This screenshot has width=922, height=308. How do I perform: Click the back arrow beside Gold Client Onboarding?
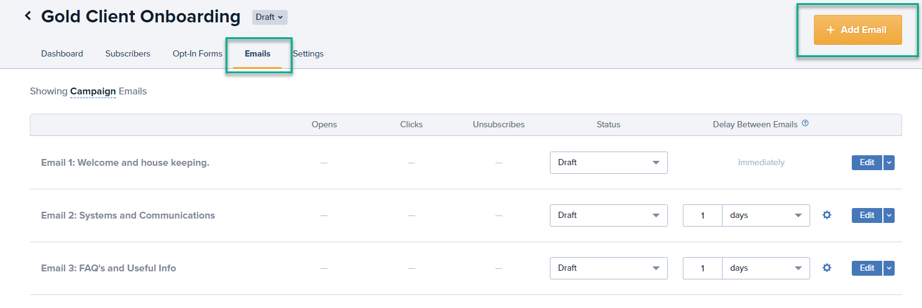tap(28, 16)
